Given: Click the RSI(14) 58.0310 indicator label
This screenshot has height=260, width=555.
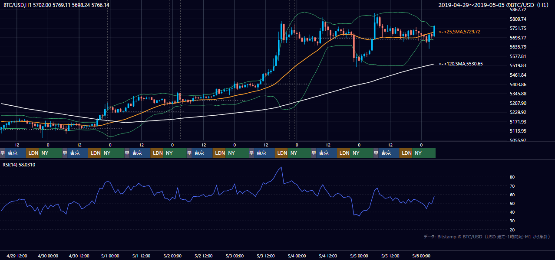Looking at the screenshot, I should 19,165.
